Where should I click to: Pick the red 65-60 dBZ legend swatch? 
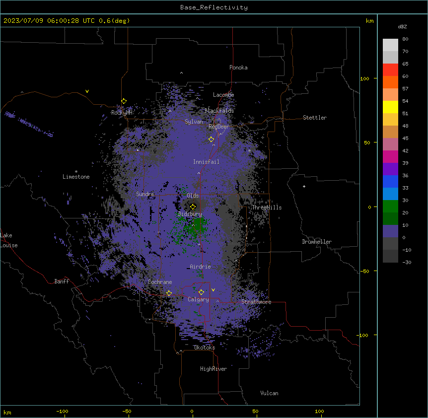(x=390, y=70)
